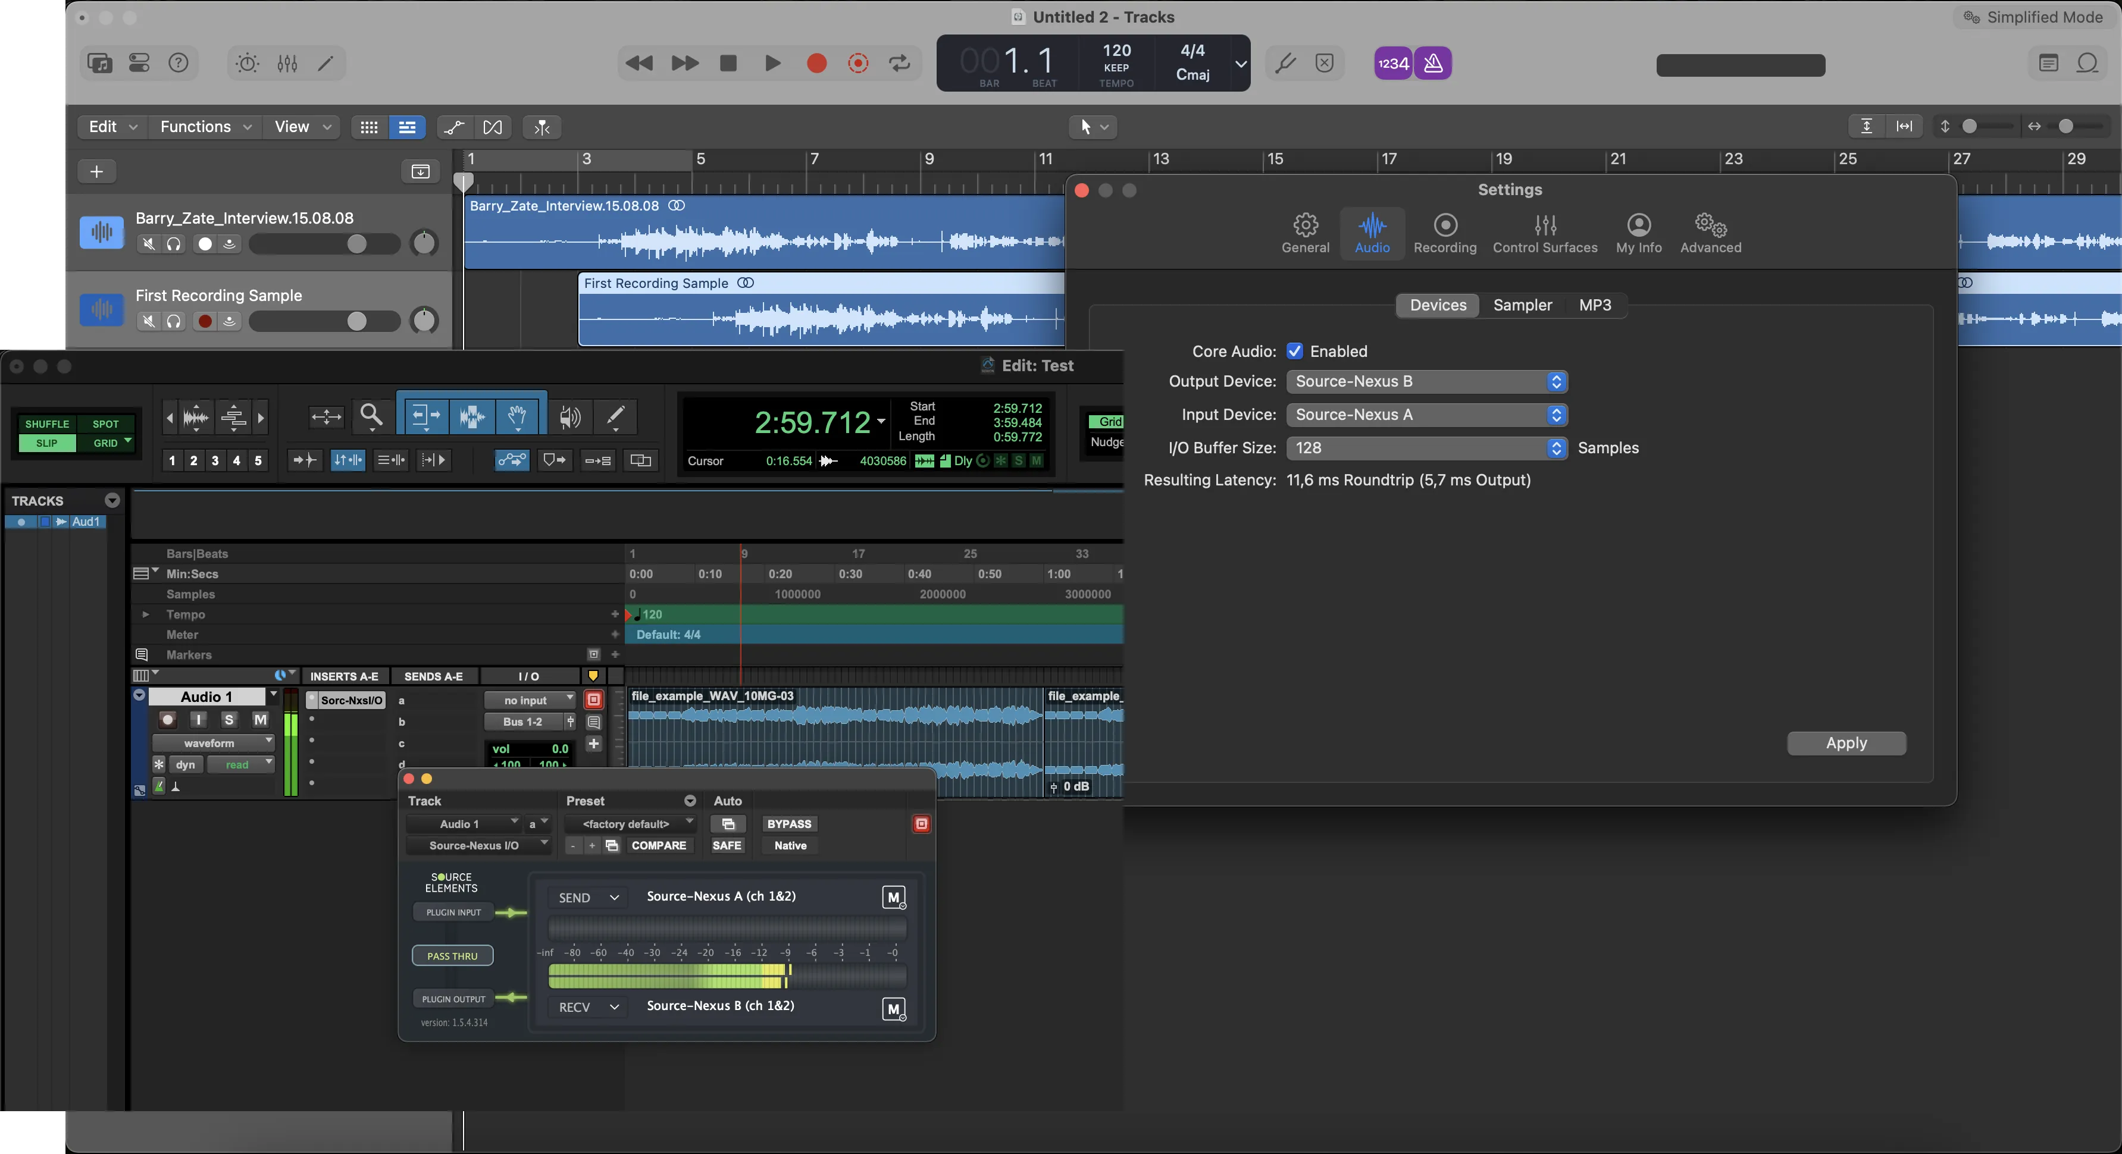Open waveform track view selector
Viewport: 2122px width, 1154px height.
point(212,743)
